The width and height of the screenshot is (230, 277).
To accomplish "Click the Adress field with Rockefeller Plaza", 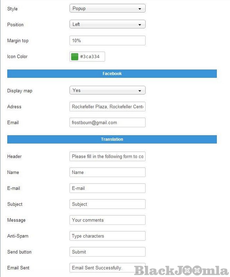I will tap(107, 106).
